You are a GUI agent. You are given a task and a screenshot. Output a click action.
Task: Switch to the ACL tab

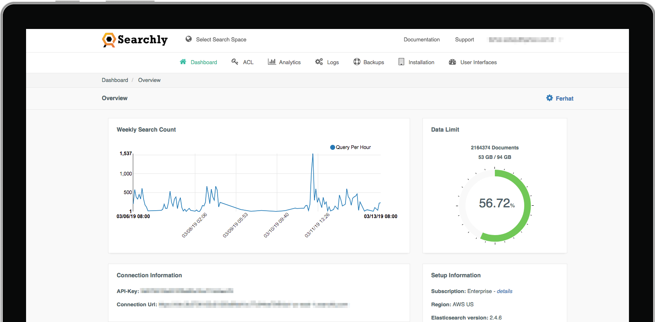pyautogui.click(x=242, y=62)
